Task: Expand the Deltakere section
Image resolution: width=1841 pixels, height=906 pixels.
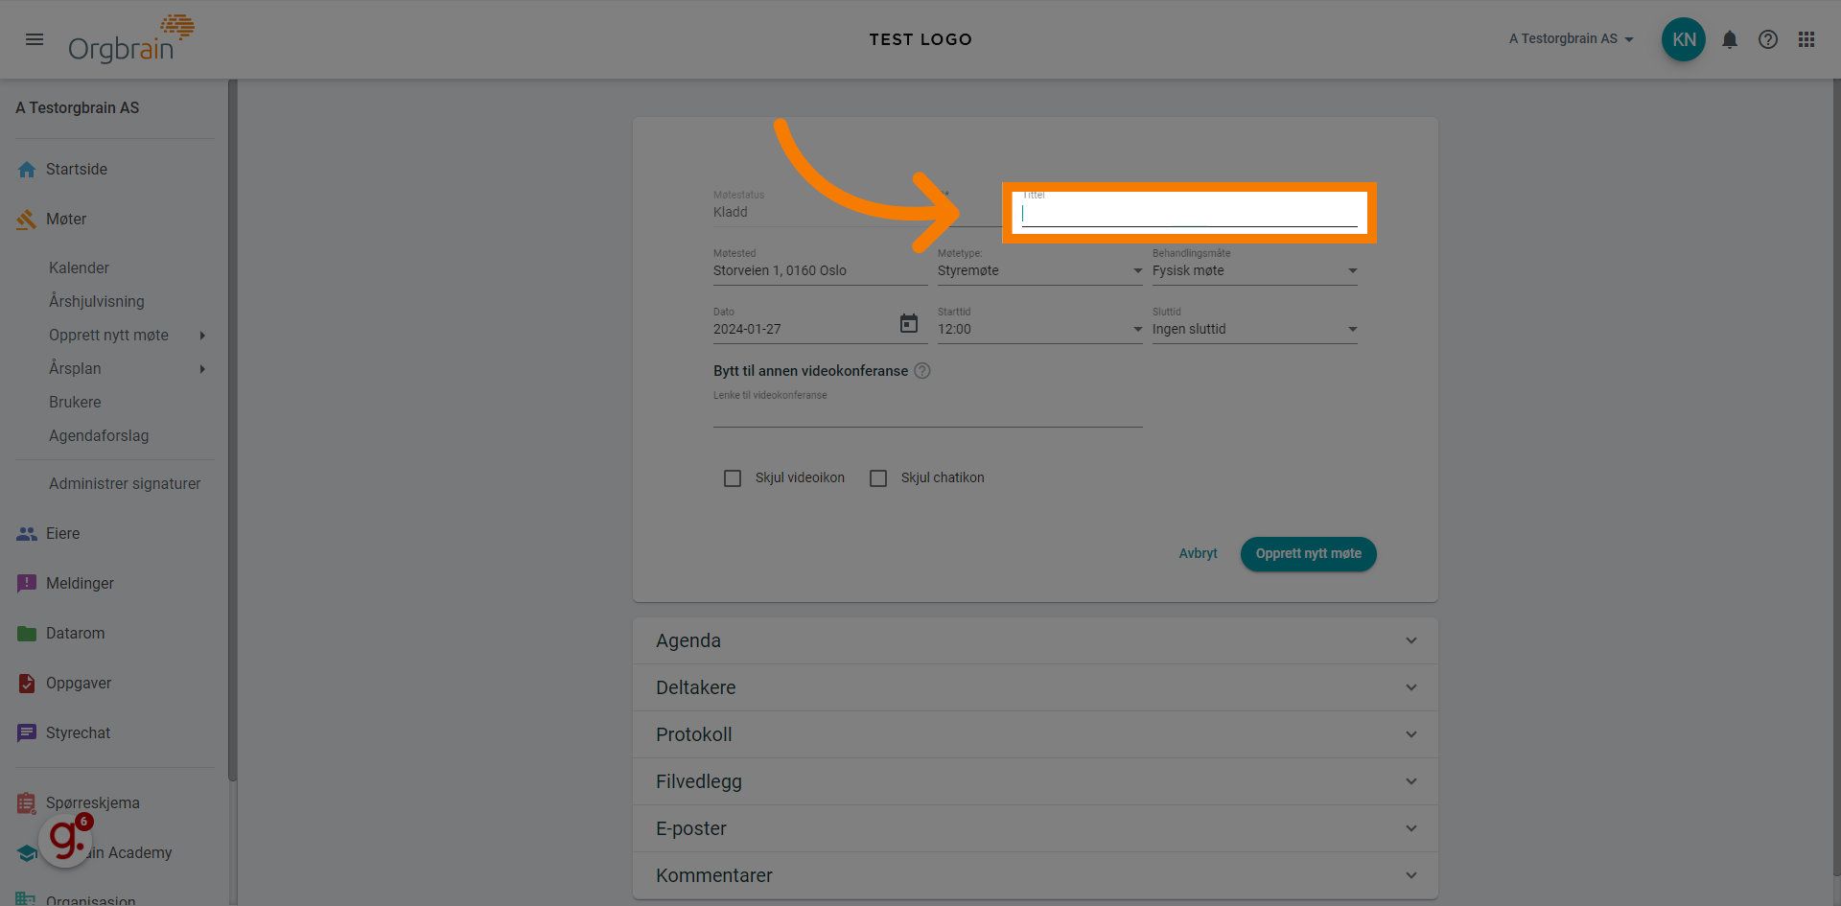Action: click(1035, 687)
